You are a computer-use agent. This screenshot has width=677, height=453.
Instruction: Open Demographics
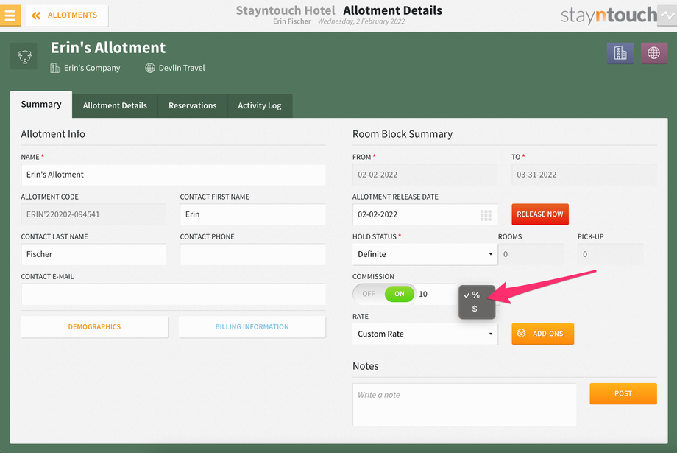[94, 327]
